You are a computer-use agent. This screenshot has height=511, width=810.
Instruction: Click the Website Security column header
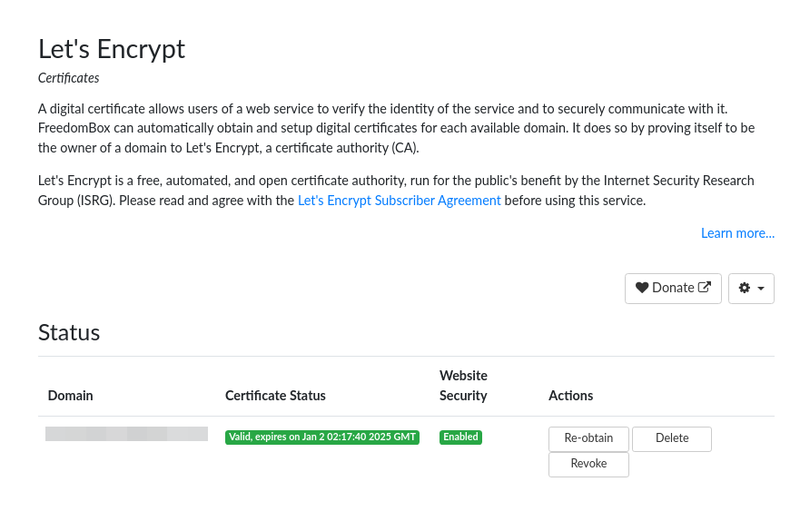(463, 386)
